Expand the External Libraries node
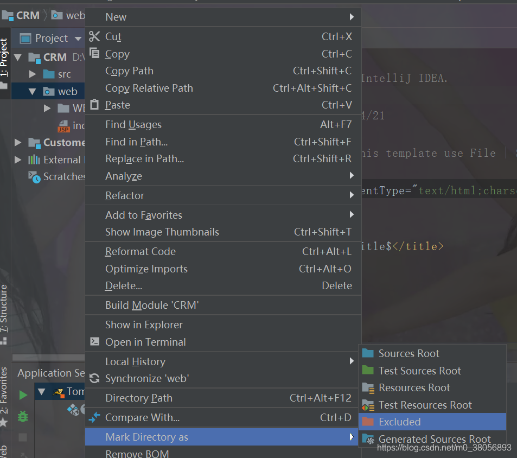 pos(18,160)
